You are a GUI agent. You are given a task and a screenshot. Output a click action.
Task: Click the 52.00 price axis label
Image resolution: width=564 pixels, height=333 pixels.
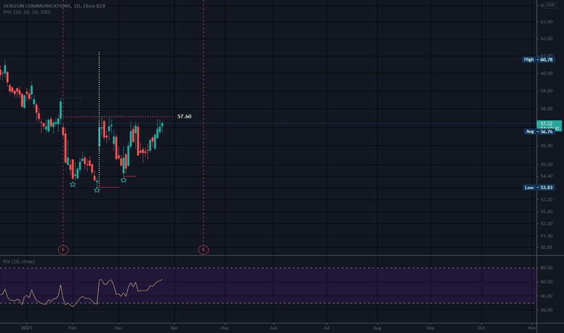pyautogui.click(x=546, y=224)
